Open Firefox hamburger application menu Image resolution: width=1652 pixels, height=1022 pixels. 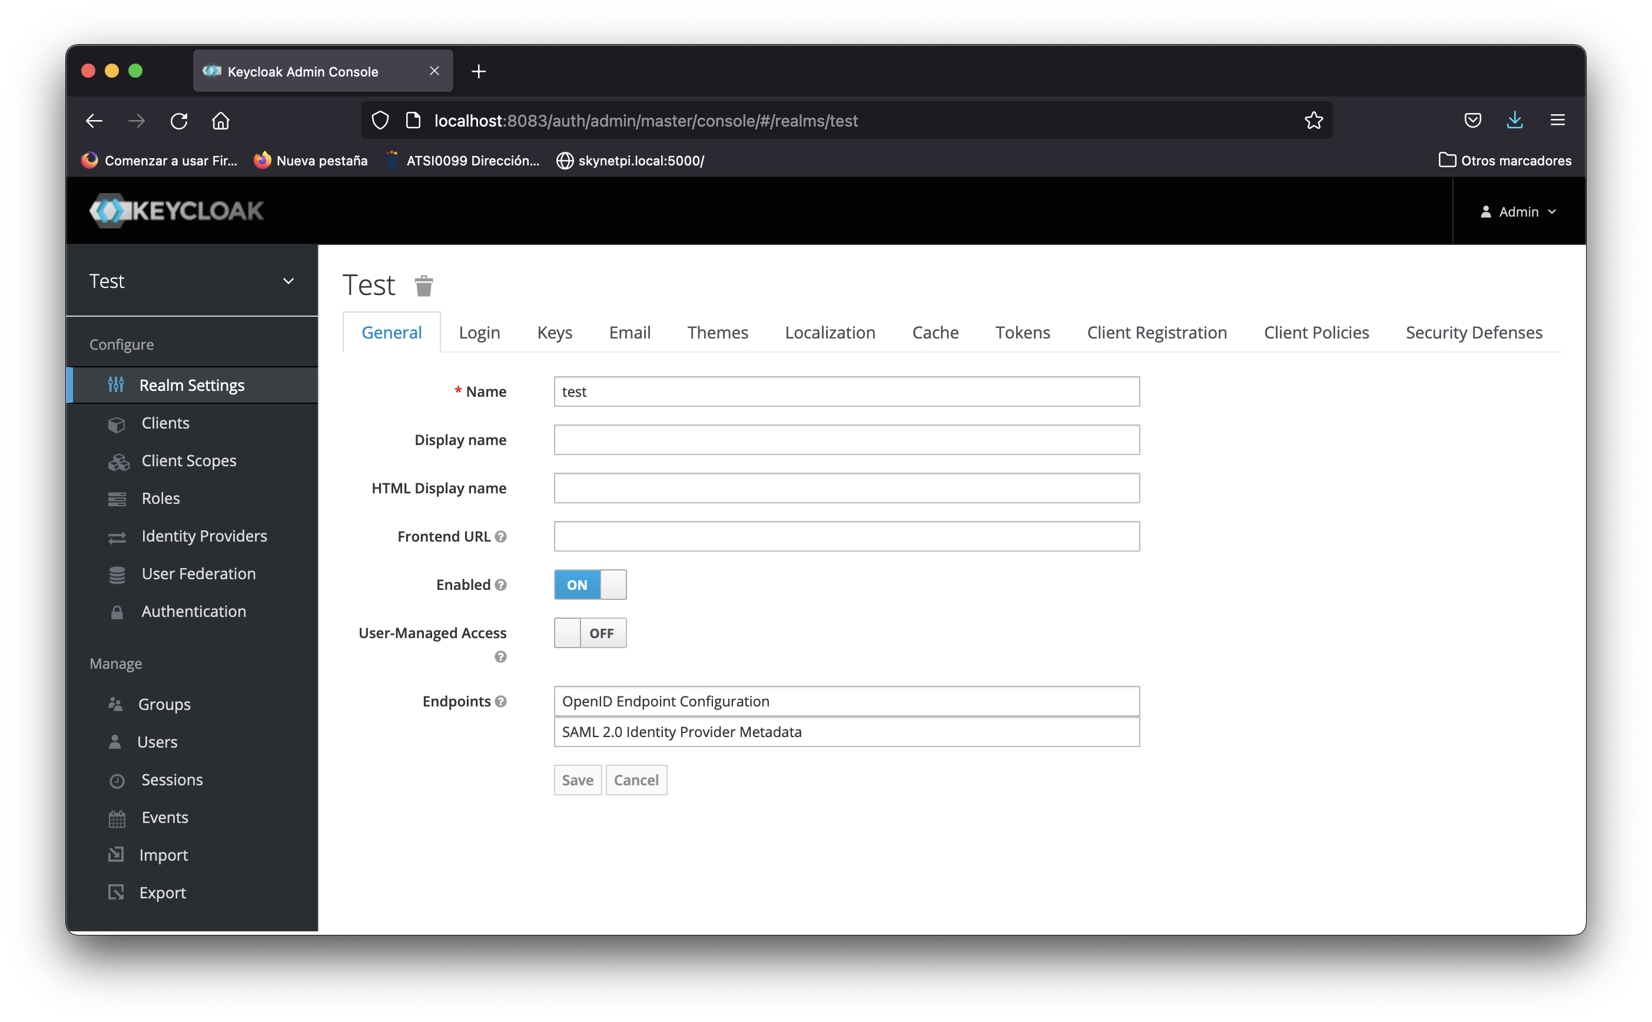(x=1557, y=120)
